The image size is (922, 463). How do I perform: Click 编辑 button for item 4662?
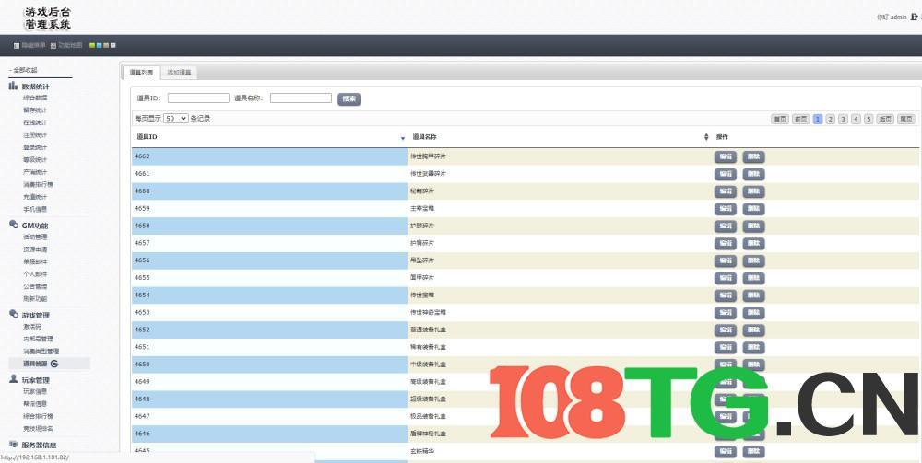[725, 156]
